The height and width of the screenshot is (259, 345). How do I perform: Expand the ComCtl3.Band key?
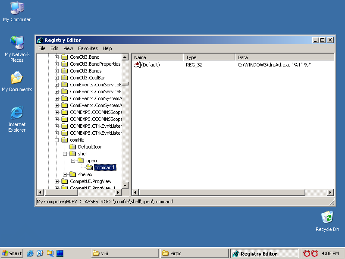click(x=56, y=57)
